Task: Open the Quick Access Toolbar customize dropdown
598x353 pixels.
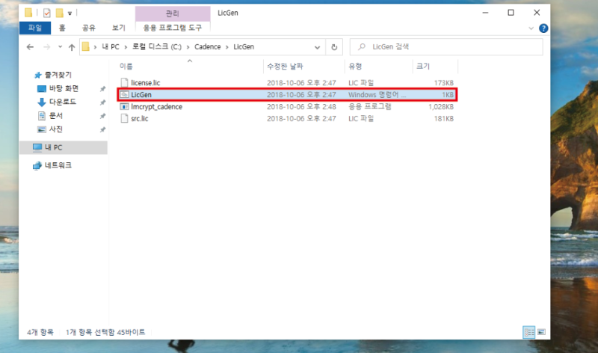Action: point(70,13)
